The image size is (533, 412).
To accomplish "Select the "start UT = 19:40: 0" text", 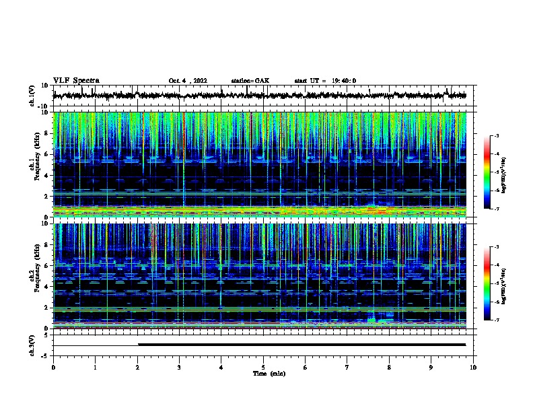I will (325, 81).
